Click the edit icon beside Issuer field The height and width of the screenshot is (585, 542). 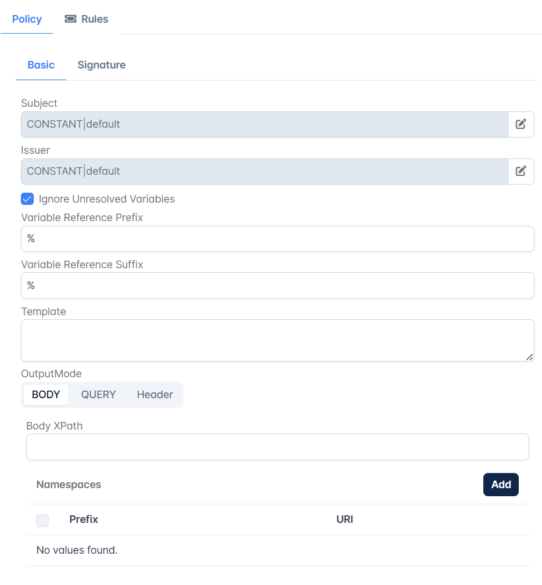click(x=521, y=171)
